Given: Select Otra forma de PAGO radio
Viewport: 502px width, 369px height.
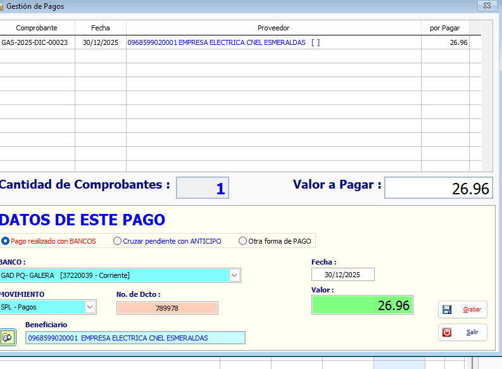Looking at the screenshot, I should pyautogui.click(x=243, y=241).
